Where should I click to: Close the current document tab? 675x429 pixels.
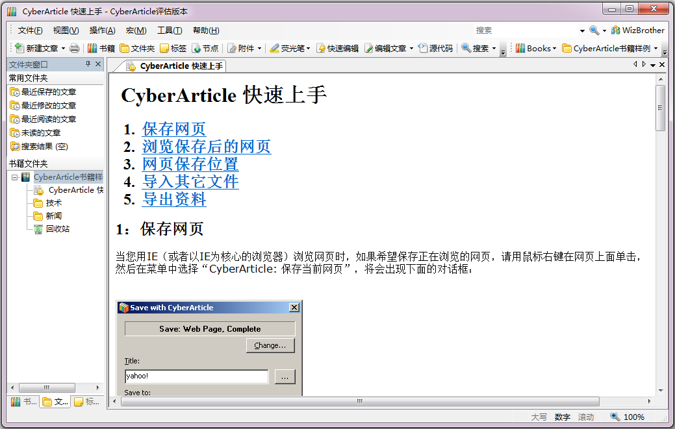click(x=662, y=64)
